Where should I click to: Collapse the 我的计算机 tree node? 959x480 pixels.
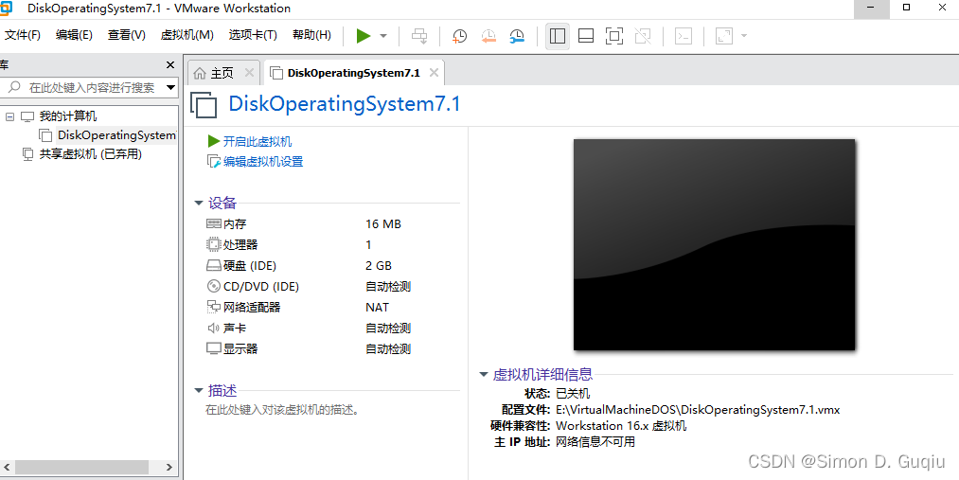tap(9, 116)
